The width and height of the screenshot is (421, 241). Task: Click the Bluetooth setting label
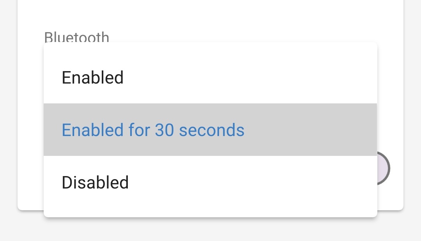tap(76, 37)
